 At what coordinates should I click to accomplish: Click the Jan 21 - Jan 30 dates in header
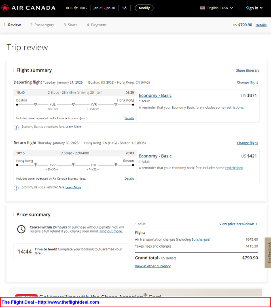coord(104,8)
